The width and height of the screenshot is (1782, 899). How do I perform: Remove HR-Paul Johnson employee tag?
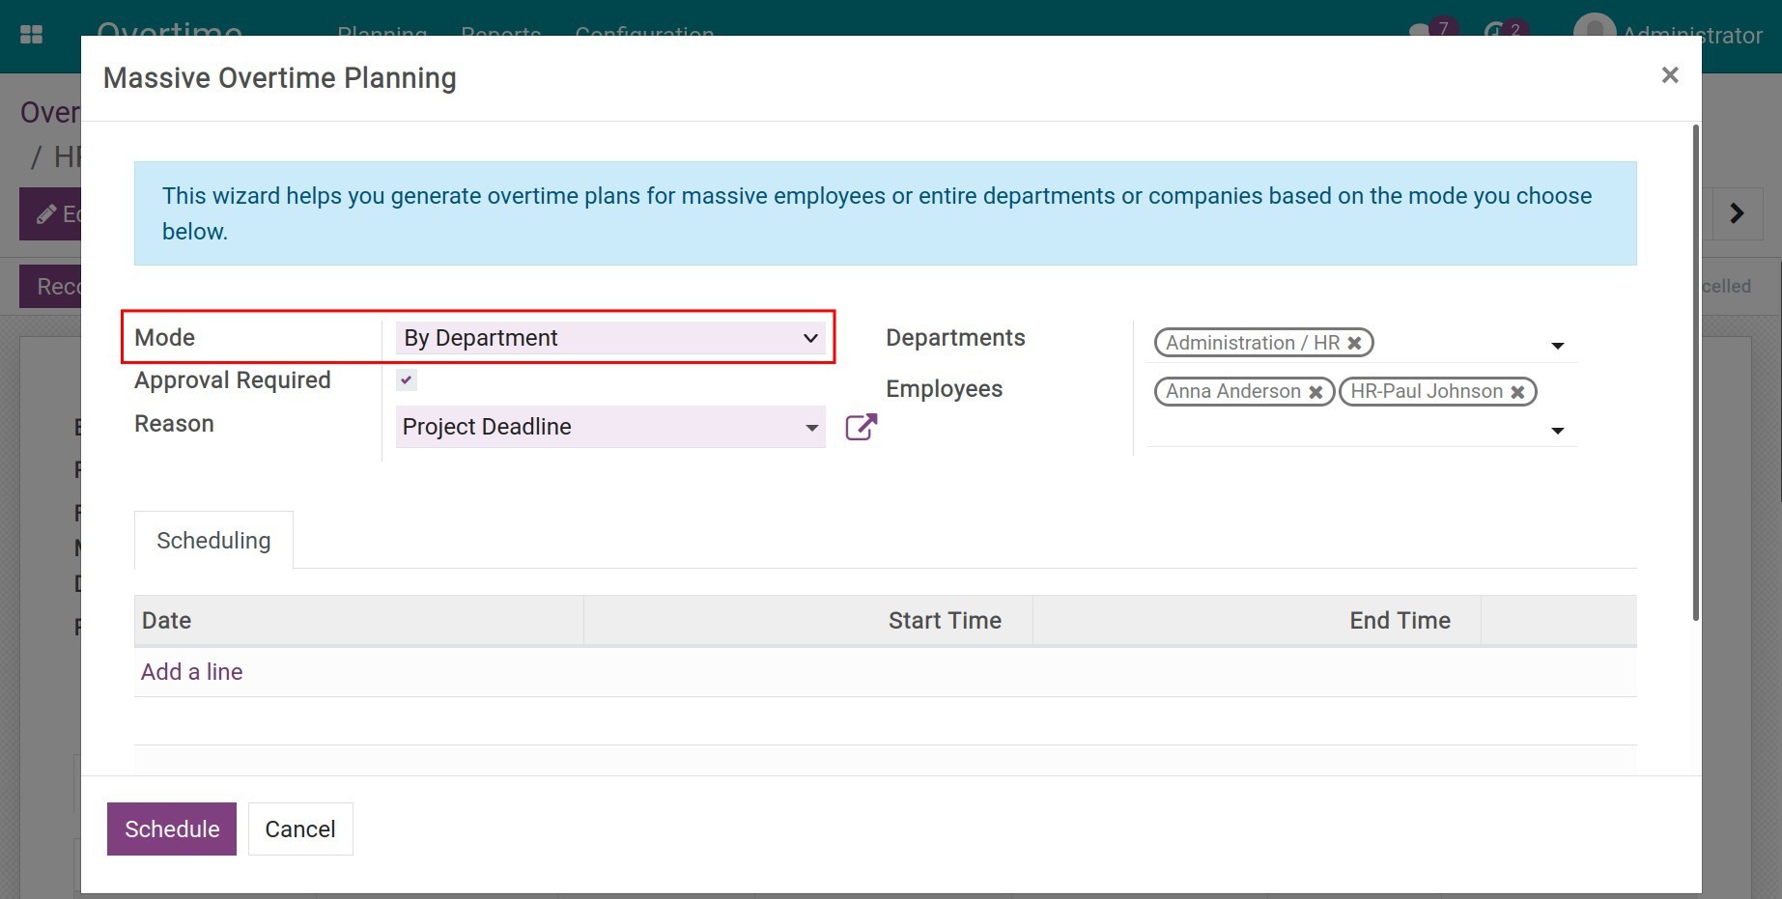click(x=1517, y=392)
